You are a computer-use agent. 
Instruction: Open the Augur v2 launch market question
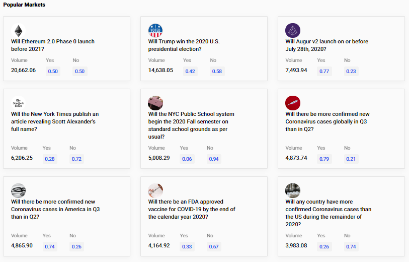[x=322, y=45]
